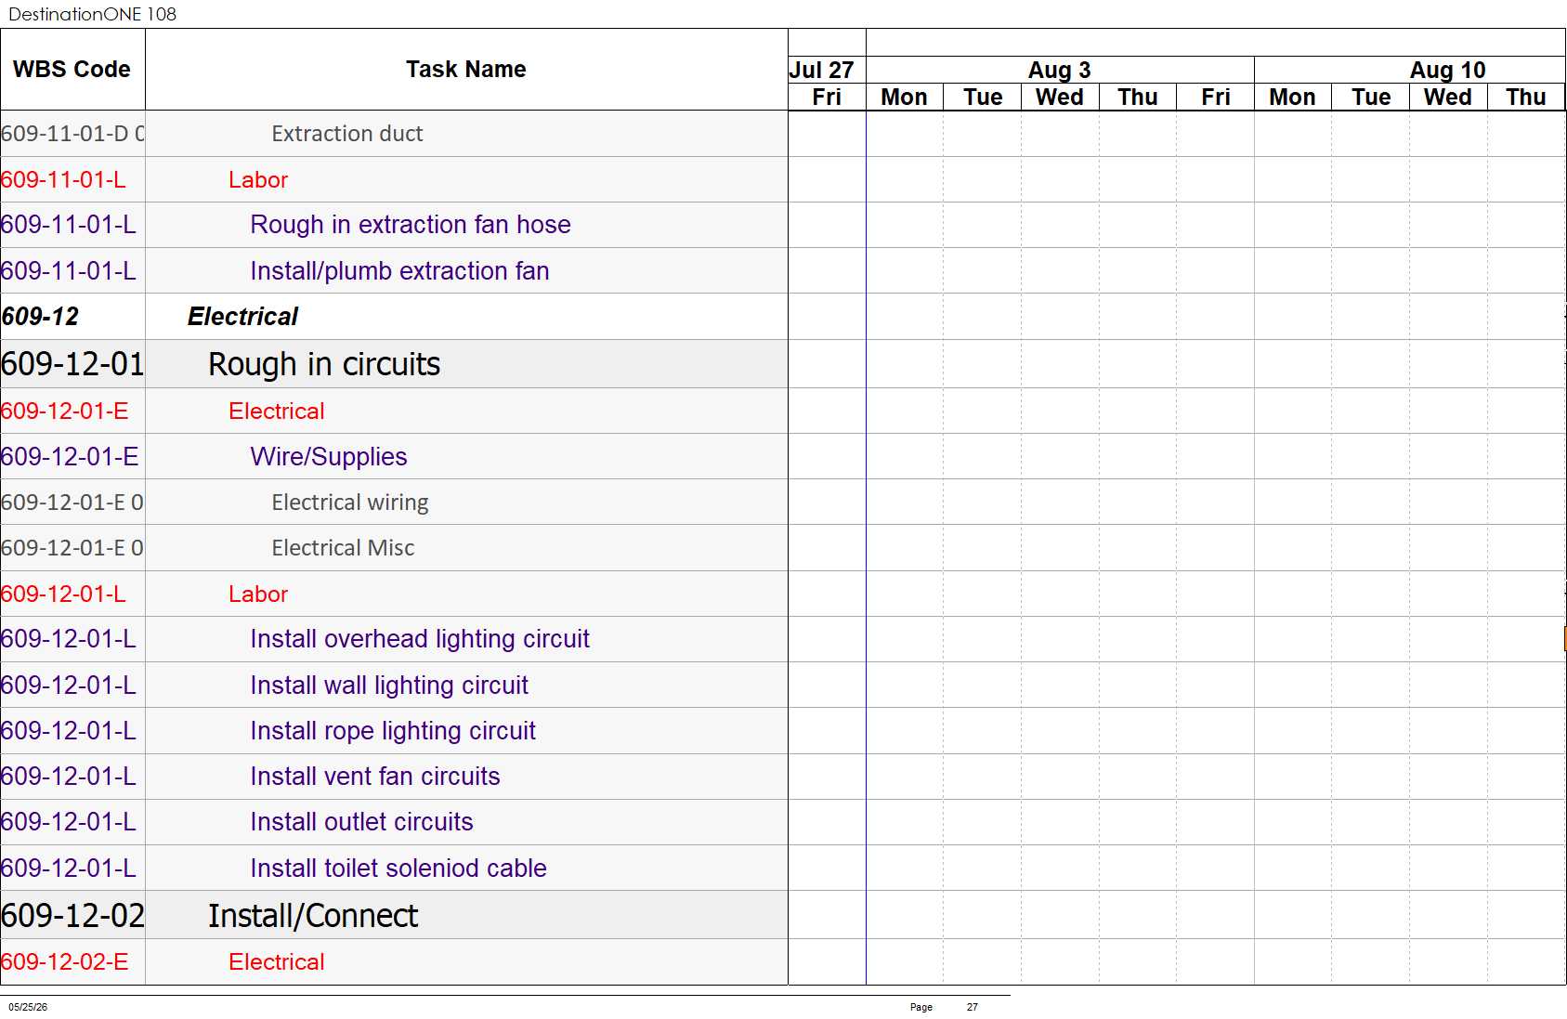Select the Extraction duct task name
The height and width of the screenshot is (1019, 1567).
click(x=346, y=134)
